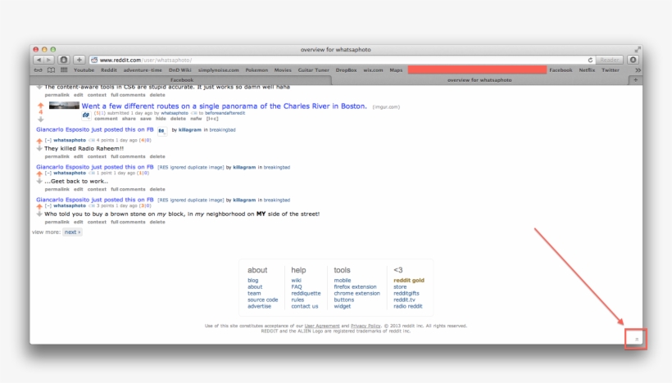Open the Reading List glasses icon
The width and height of the screenshot is (672, 383).
[x=39, y=70]
